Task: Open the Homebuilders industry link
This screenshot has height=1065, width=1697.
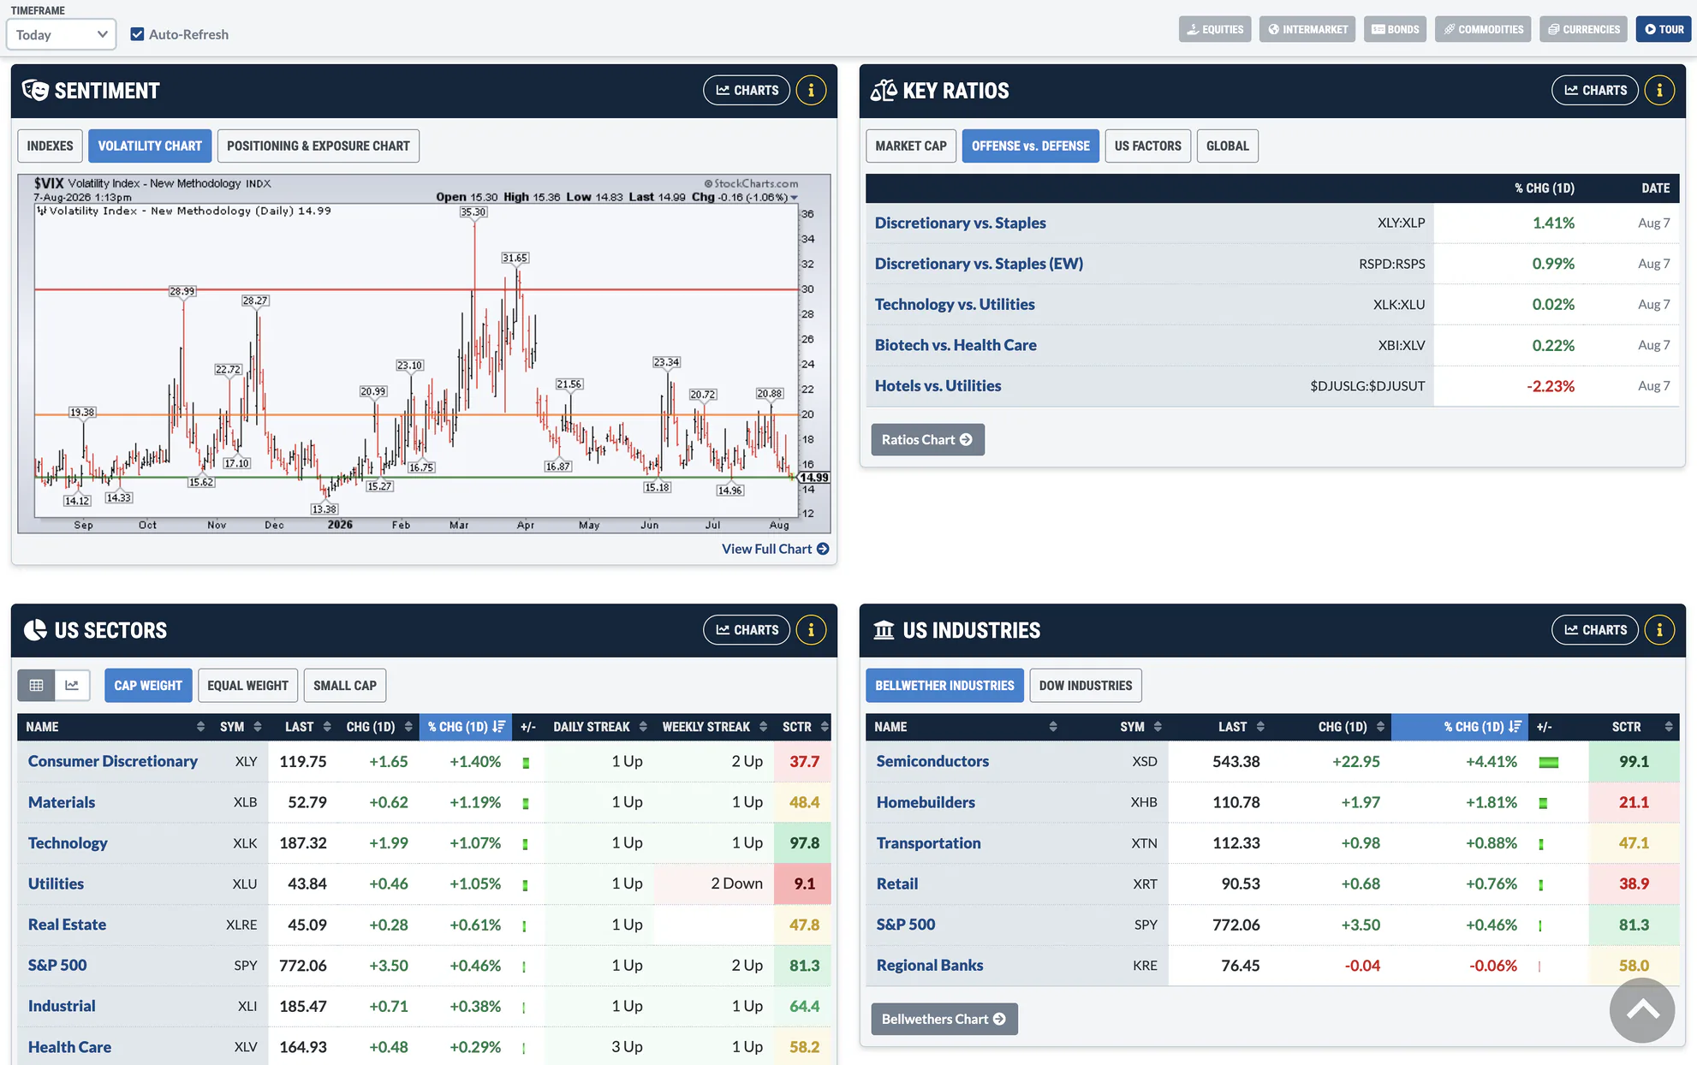Action: pos(926,802)
